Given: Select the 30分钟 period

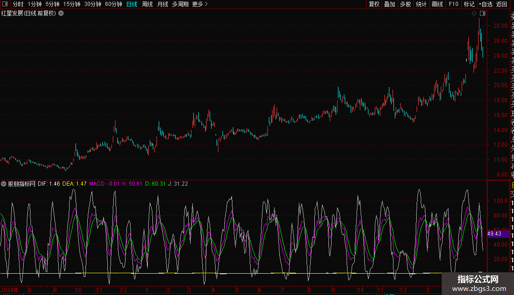Looking at the screenshot, I should point(93,4).
